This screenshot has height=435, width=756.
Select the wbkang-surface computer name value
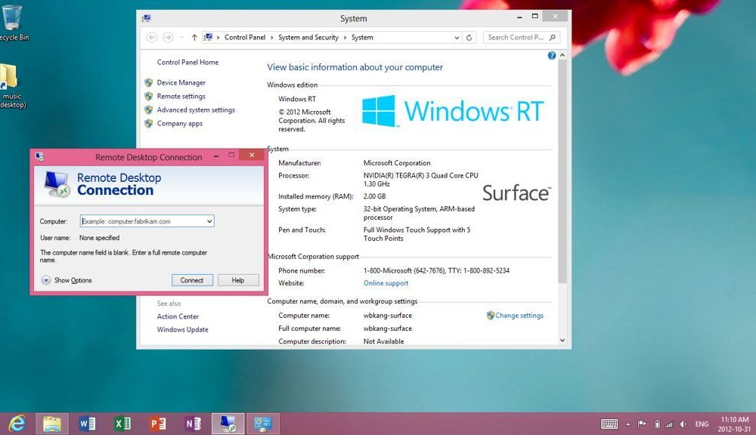(388, 316)
